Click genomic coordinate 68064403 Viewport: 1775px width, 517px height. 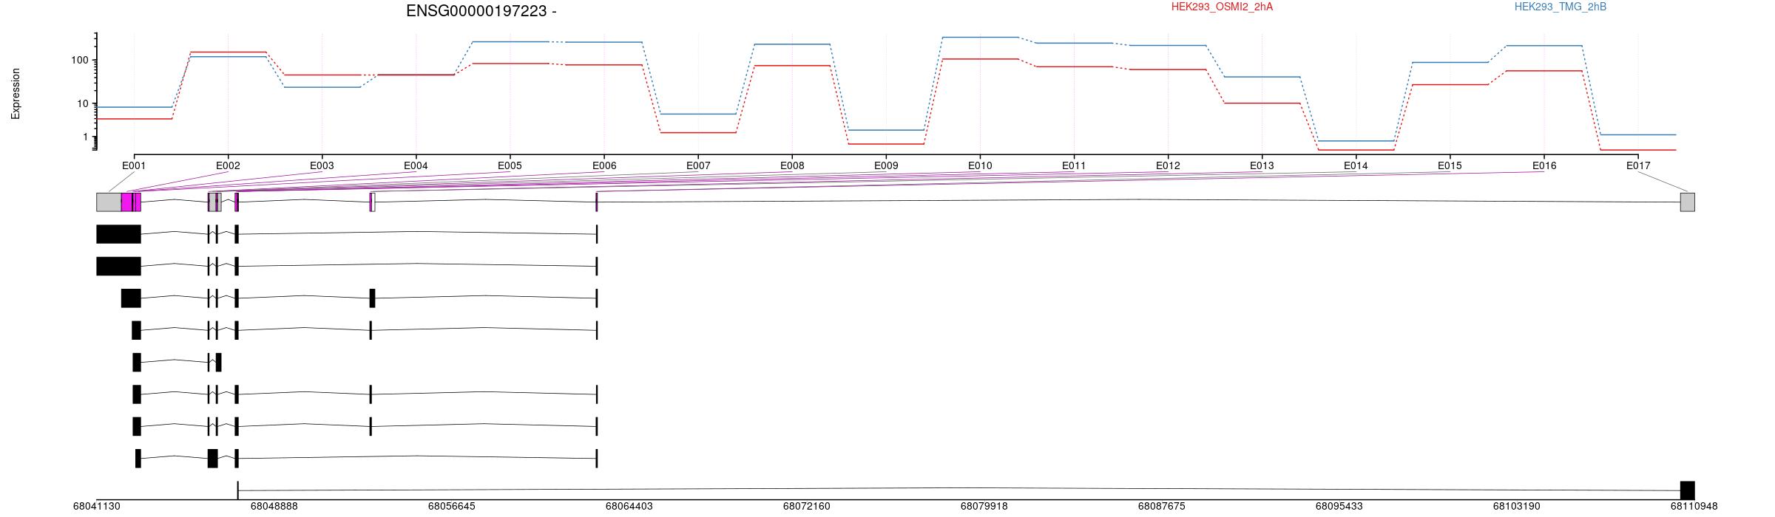tap(629, 507)
